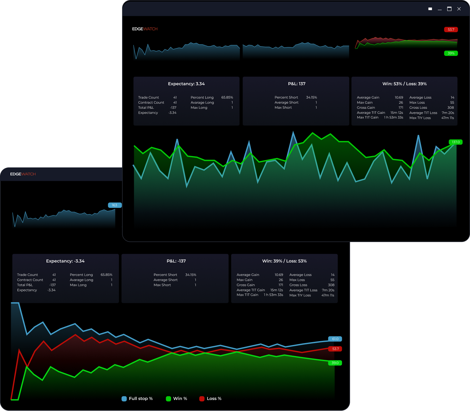Click the EDGEWATCH logo in the front window
Screen dimensions: 470x411
[x=145, y=29]
